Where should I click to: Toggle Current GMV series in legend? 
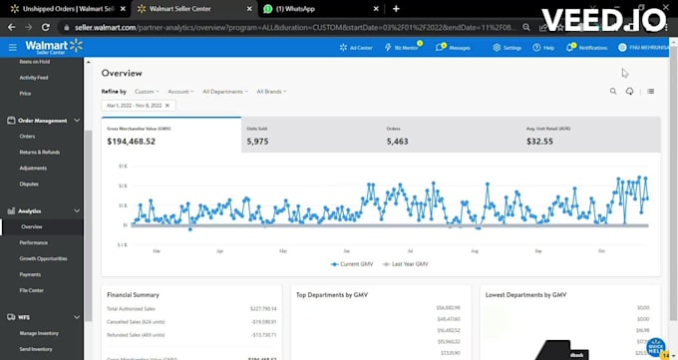click(352, 264)
